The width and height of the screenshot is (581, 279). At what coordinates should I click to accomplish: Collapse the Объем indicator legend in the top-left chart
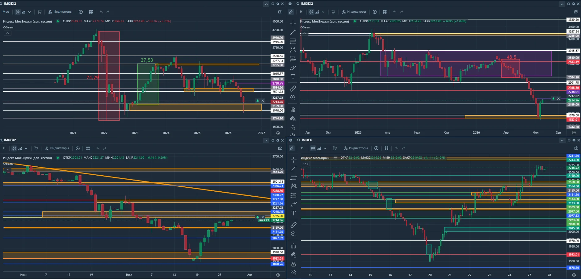point(7,33)
